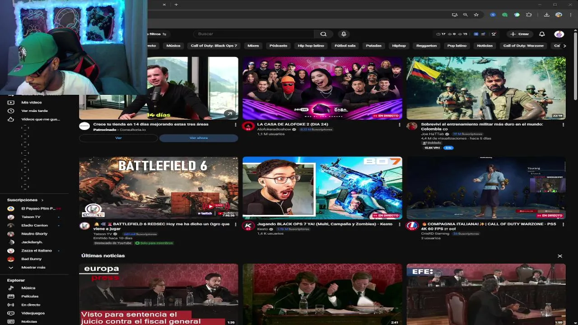Select the Mixes filter chip
This screenshot has width=578, height=325.
(253, 46)
